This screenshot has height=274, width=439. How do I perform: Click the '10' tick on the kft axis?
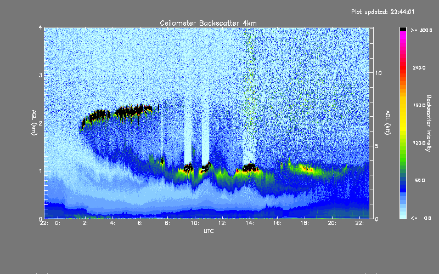378,73
